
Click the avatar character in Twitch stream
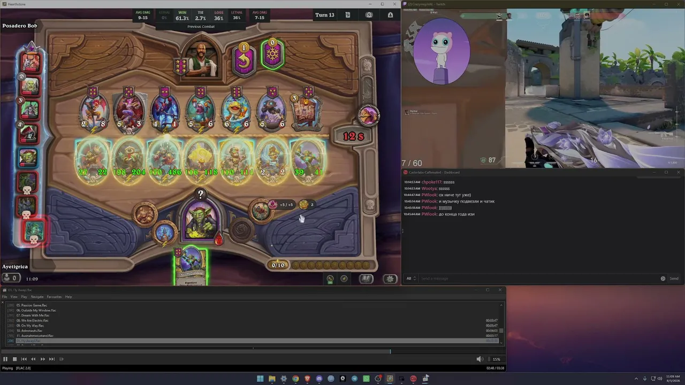(x=442, y=51)
